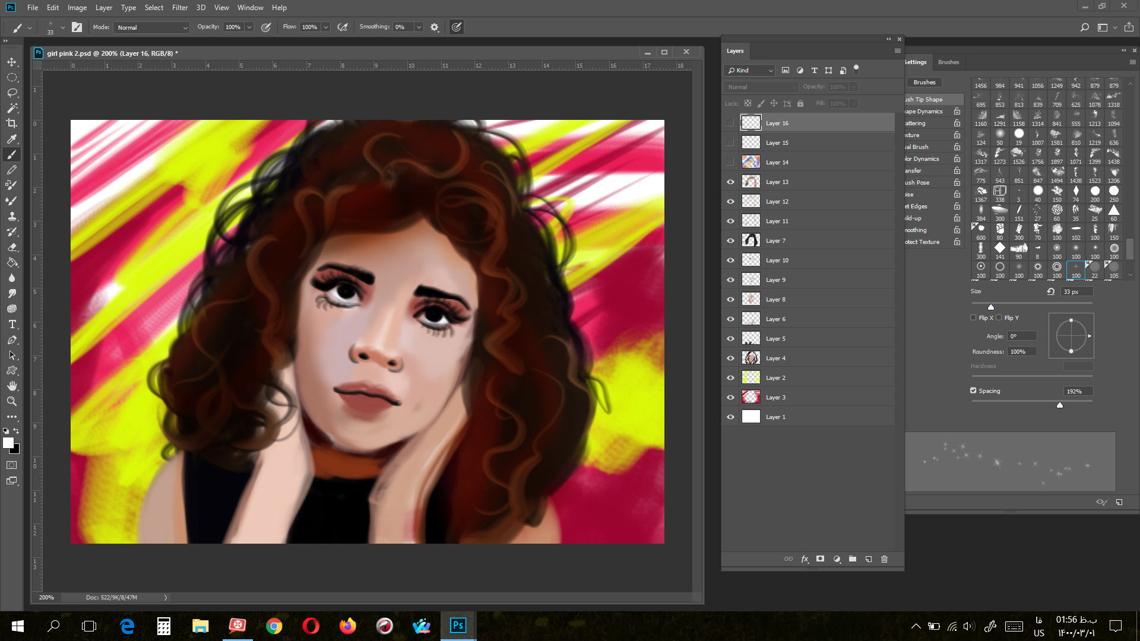Image resolution: width=1140 pixels, height=641 pixels.
Task: Select Color Dynamics option
Action: [x=923, y=159]
